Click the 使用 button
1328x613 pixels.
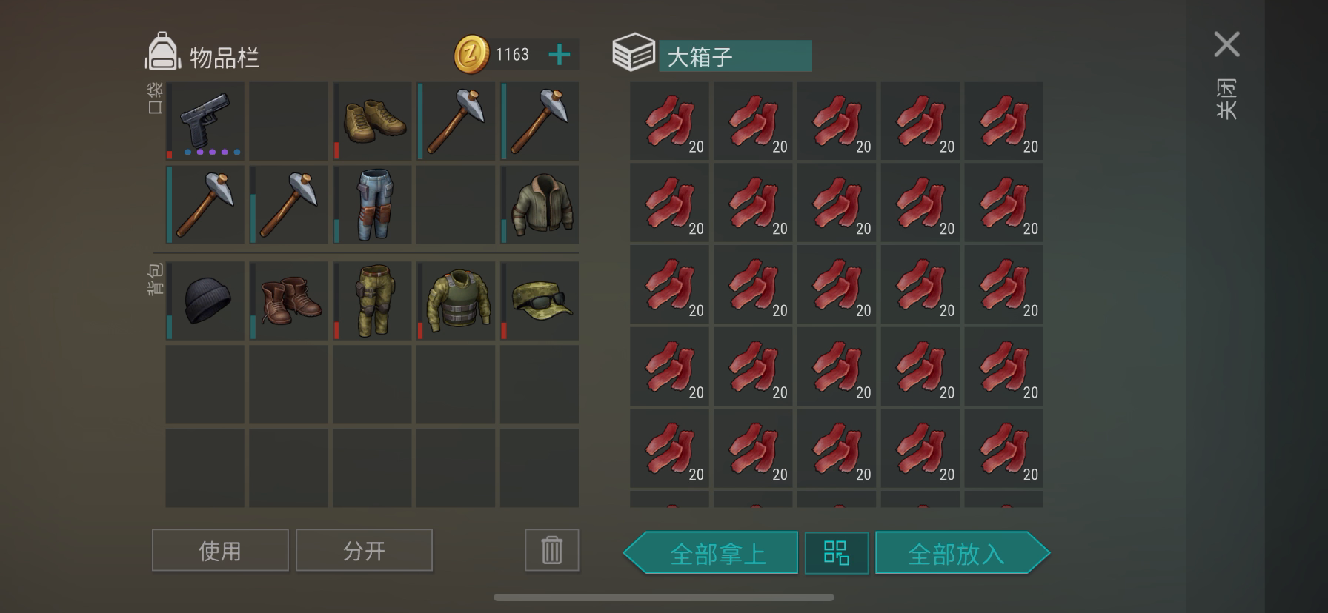pyautogui.click(x=220, y=550)
